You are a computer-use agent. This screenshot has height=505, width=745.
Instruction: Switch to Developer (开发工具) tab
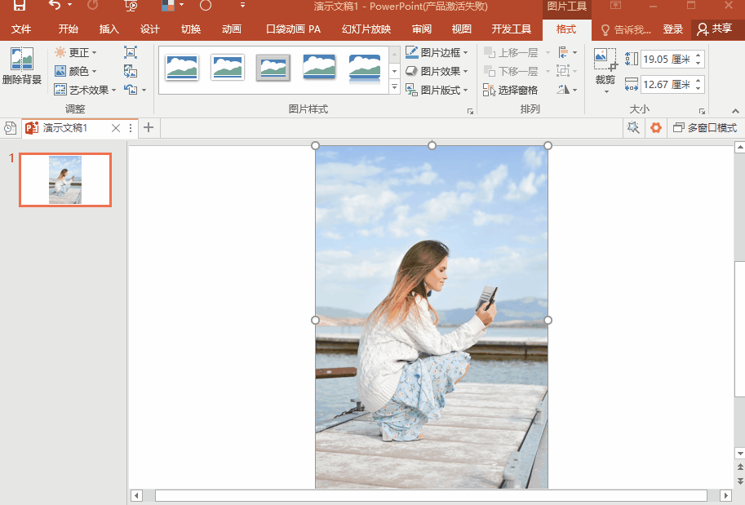(512, 29)
